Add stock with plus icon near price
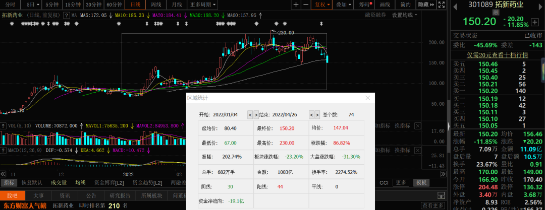The height and width of the screenshot is (210, 545). (x=536, y=22)
